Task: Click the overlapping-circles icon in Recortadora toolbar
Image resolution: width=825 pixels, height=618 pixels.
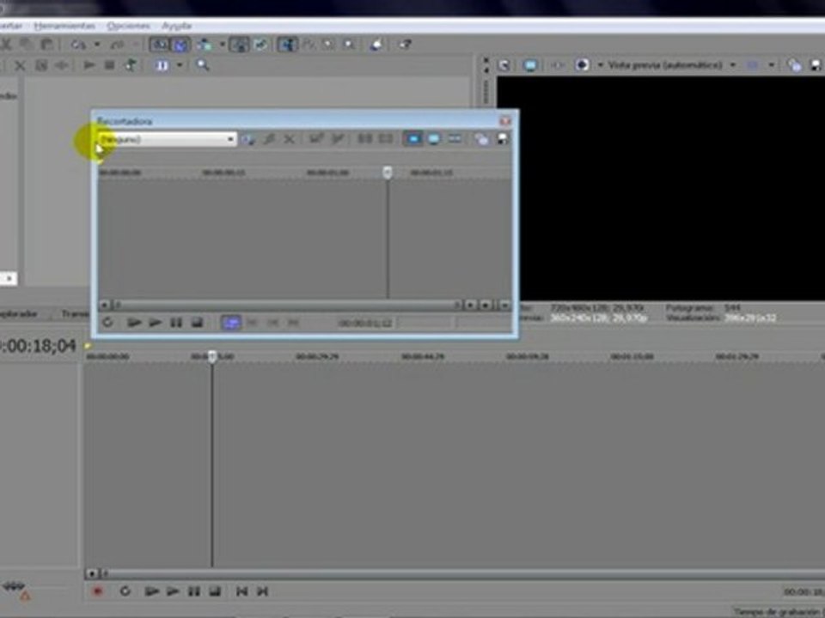Action: [481, 139]
